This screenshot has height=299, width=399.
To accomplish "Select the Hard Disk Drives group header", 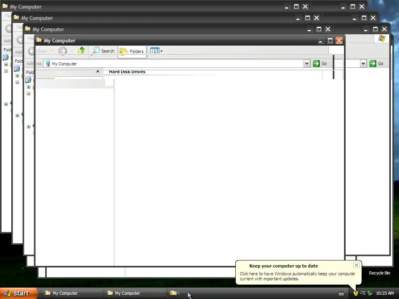I will [127, 72].
